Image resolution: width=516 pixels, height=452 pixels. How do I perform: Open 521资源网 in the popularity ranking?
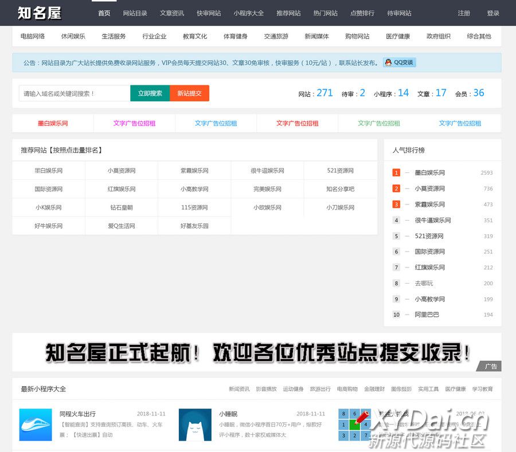pos(429,236)
